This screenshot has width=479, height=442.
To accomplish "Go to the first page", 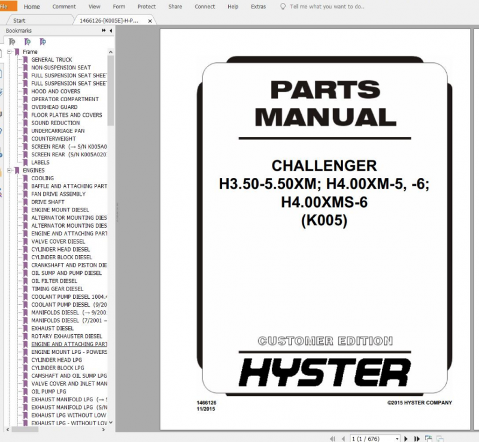I will (333, 438).
